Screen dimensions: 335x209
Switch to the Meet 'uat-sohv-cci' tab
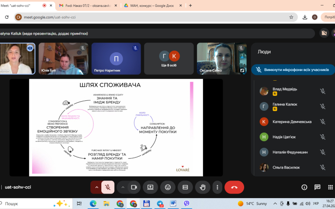coord(26,5)
